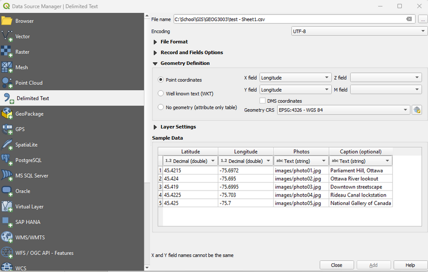Image resolution: width=428 pixels, height=272 pixels.
Task: Open the X field dropdown
Action: 295,78
